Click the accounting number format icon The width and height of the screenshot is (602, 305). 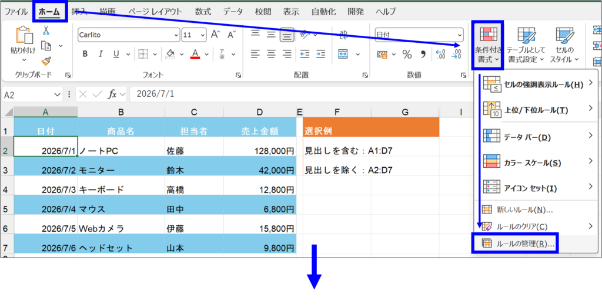(382, 54)
